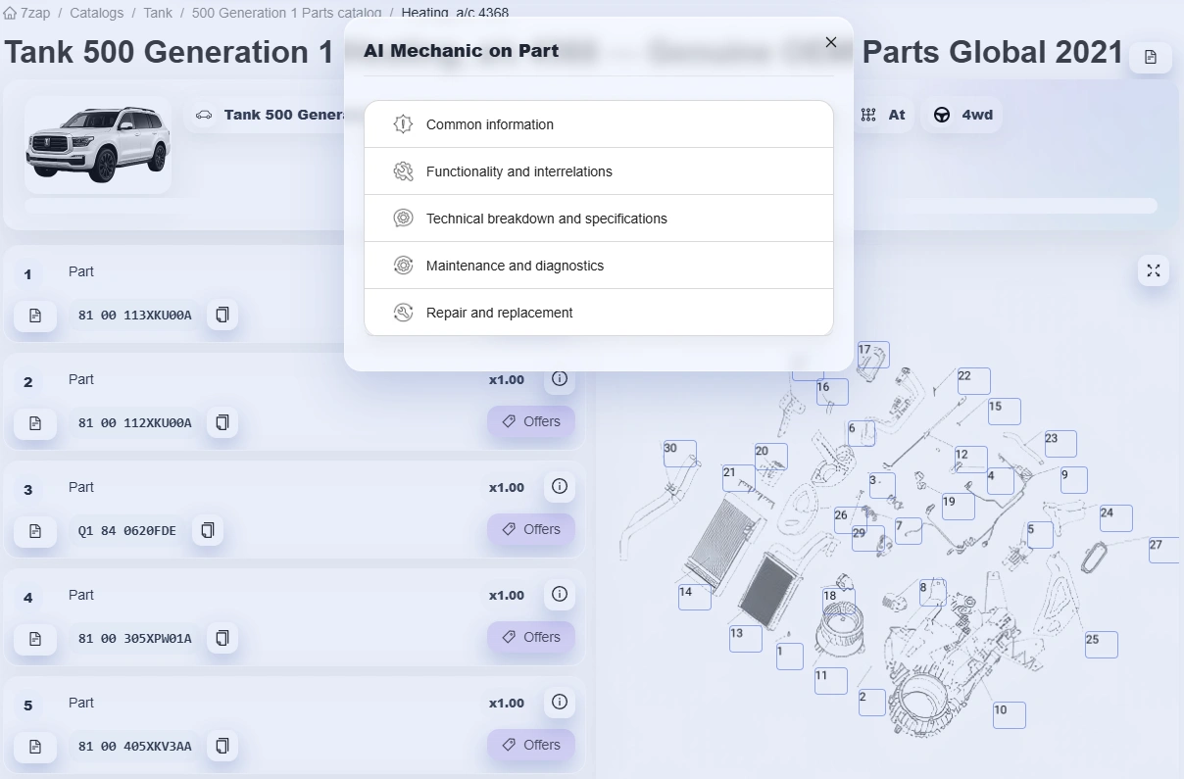Copy part number 81 00 112XKU00A
This screenshot has width=1184, height=779.
[x=222, y=422]
